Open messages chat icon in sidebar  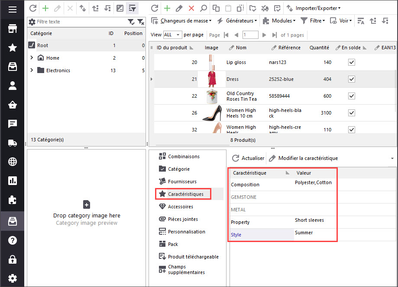13,124
